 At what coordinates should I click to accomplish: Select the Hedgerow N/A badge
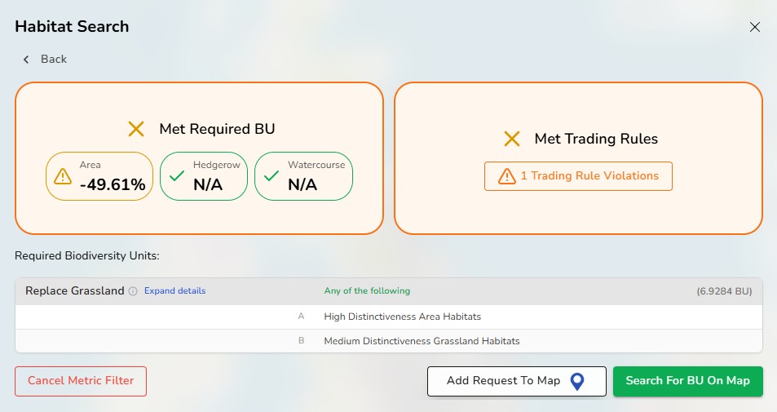[x=204, y=176]
